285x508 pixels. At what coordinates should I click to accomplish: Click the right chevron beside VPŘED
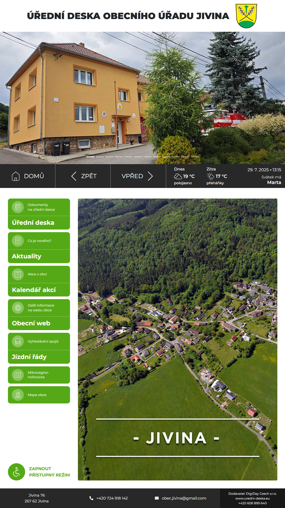(x=150, y=176)
